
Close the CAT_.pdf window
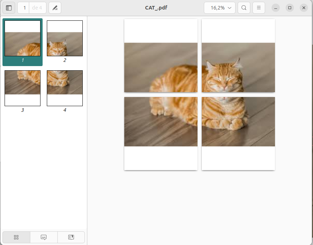pos(304,8)
